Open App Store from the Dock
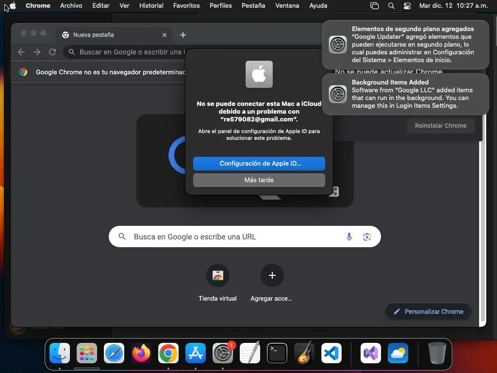497x373 pixels. (x=196, y=353)
